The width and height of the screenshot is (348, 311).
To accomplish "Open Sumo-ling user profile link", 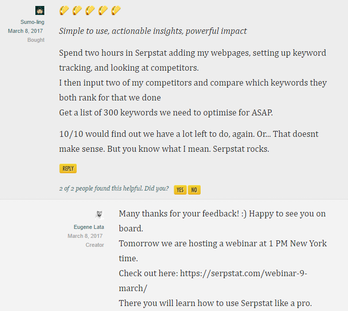I will tap(32, 22).
